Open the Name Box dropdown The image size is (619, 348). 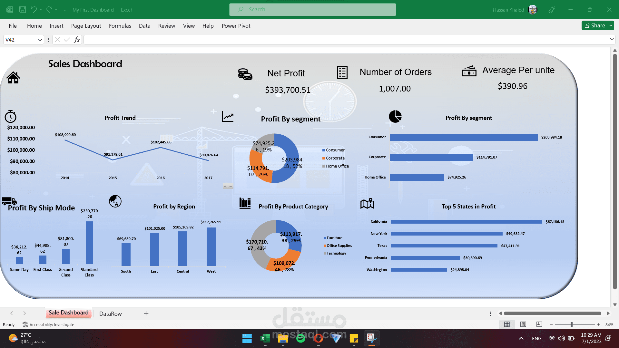(40, 40)
